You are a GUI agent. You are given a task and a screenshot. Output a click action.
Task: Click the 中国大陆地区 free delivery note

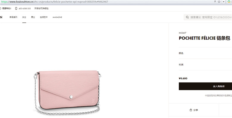218,95
